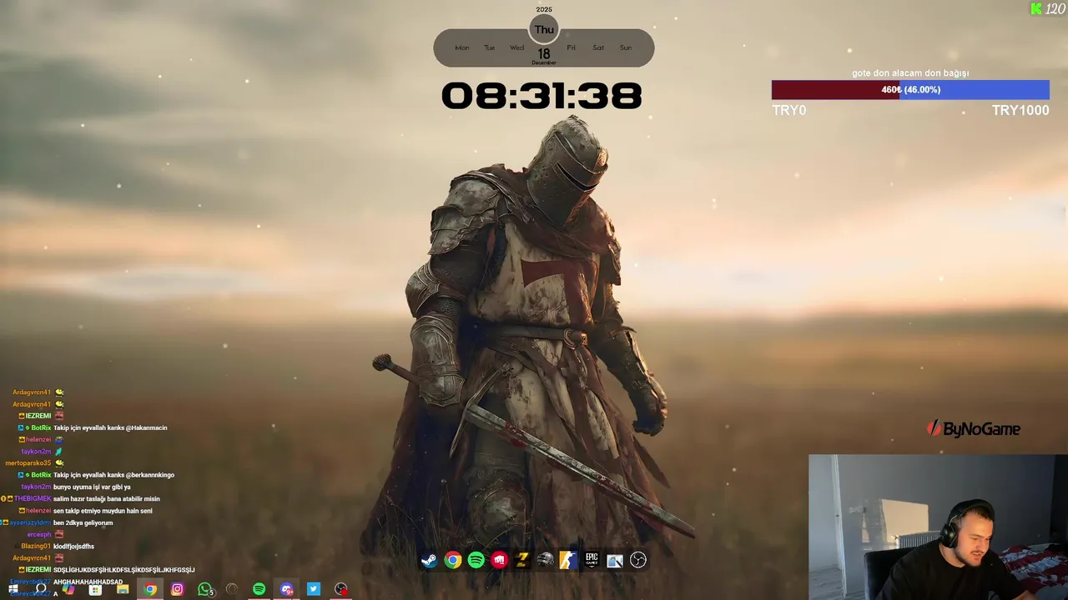Viewport: 1068px width, 600px height.
Task: Select Fri in the calendar widget
Action: 572,47
